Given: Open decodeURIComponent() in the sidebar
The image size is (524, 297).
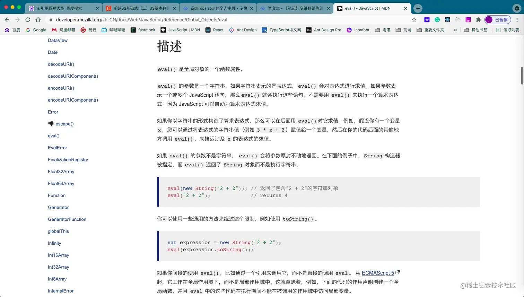Looking at the screenshot, I should click(x=73, y=76).
